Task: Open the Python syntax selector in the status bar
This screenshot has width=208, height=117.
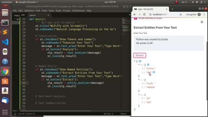Action: pyautogui.click(x=123, y=114)
